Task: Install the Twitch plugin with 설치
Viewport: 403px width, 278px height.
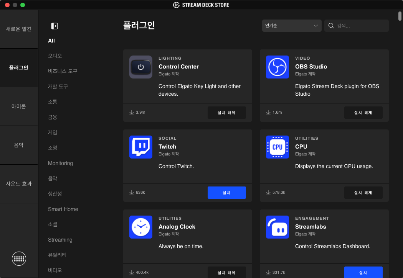Action: point(227,193)
